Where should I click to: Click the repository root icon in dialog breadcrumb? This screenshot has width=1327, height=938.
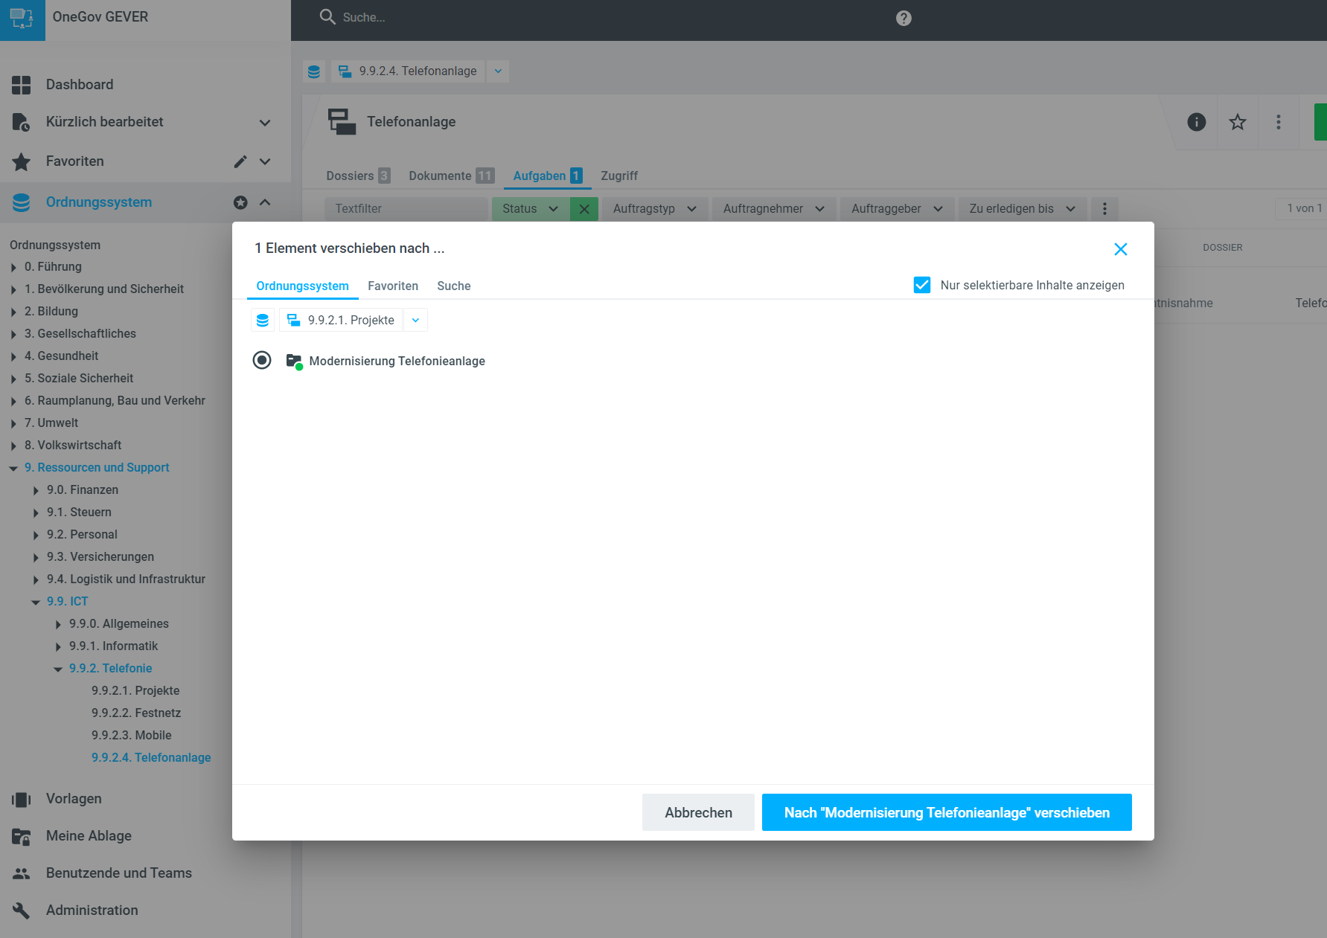tap(263, 321)
